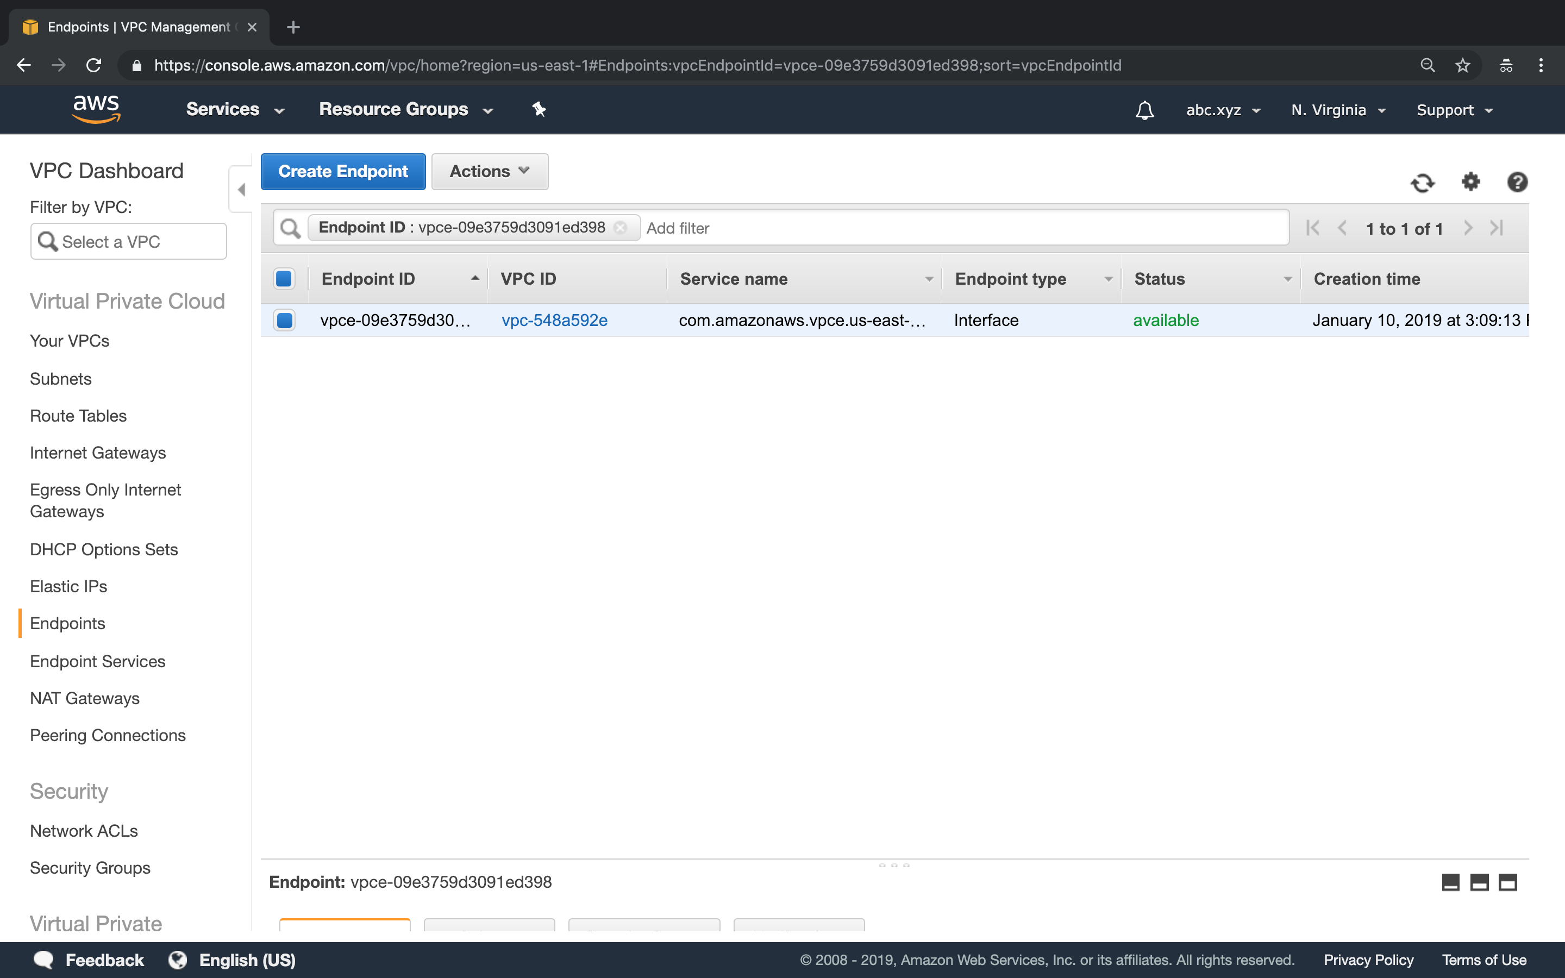Navigate to Subnets section
Image resolution: width=1565 pixels, height=978 pixels.
pos(62,379)
